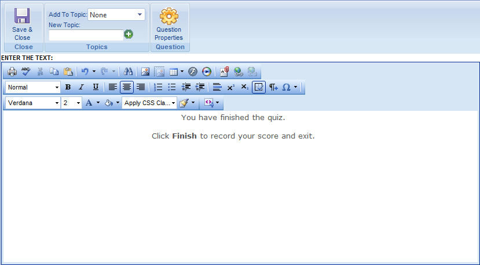Decrease indent of paragraph

186,87
